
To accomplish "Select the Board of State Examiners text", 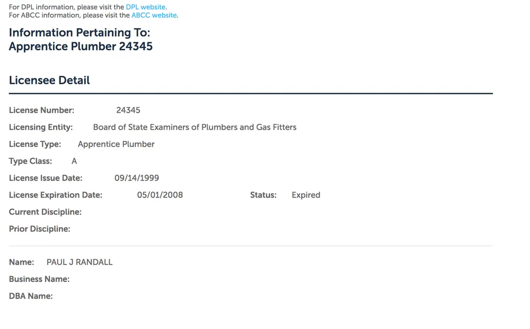I will (x=195, y=127).
